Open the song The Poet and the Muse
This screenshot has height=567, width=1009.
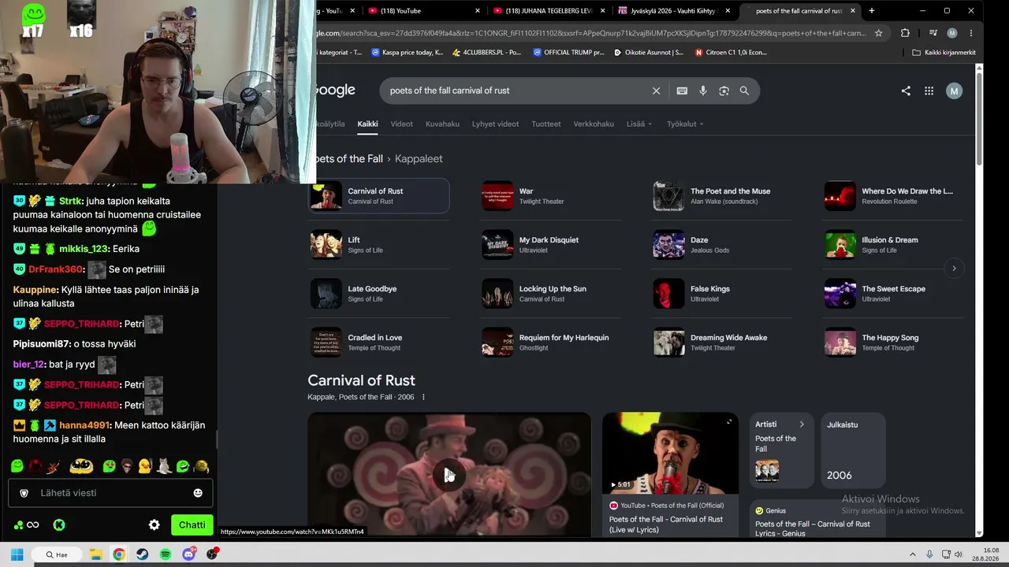tap(721, 196)
